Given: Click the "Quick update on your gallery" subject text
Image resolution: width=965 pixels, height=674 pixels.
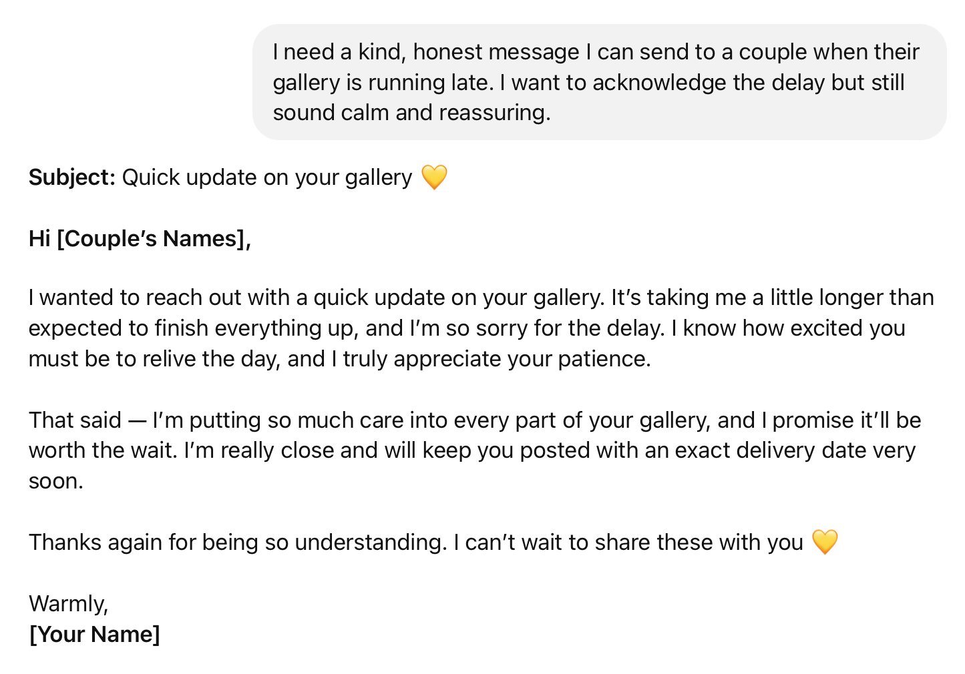Looking at the screenshot, I should coord(267,178).
